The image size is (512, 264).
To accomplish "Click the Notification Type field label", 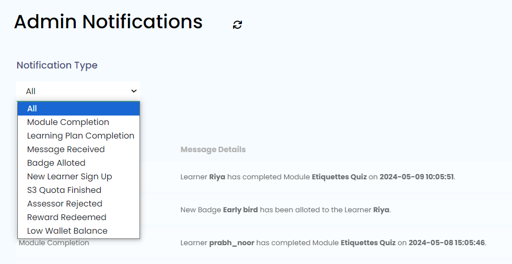I will pyautogui.click(x=57, y=65).
